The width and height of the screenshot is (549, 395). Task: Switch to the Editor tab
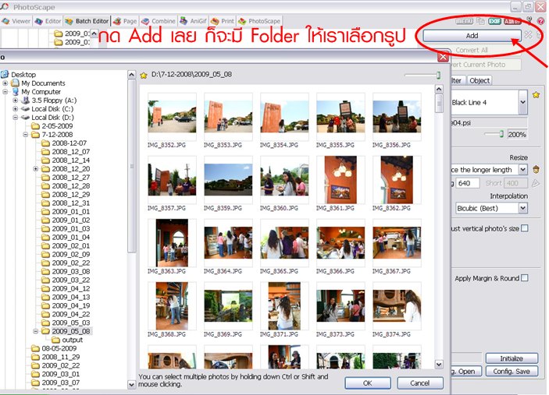tap(48, 21)
